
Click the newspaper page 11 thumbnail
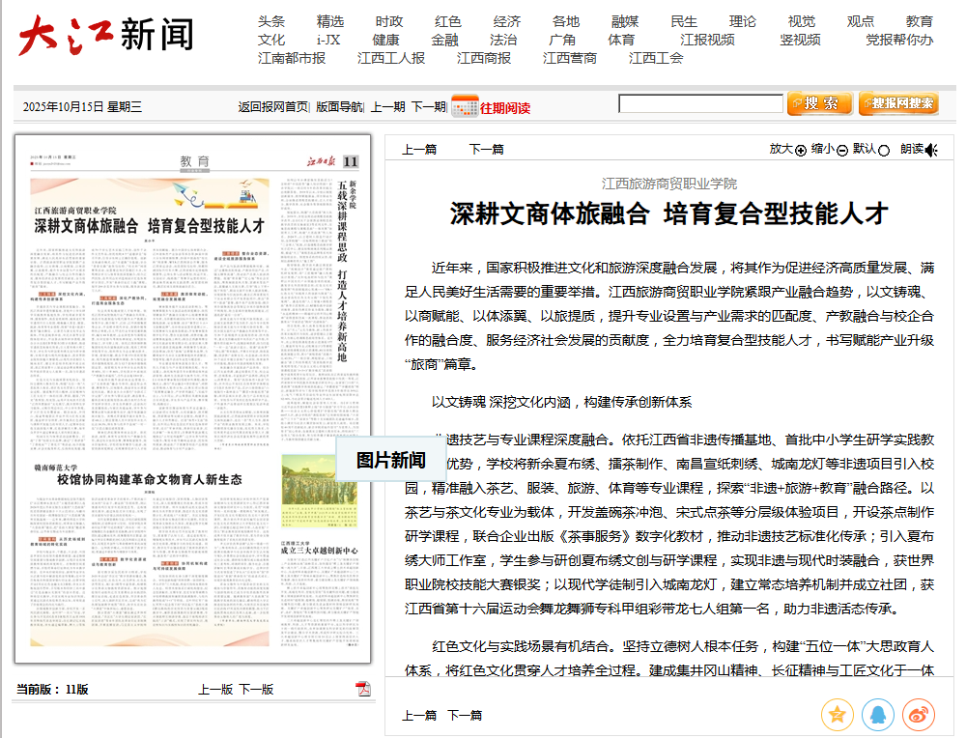192,399
